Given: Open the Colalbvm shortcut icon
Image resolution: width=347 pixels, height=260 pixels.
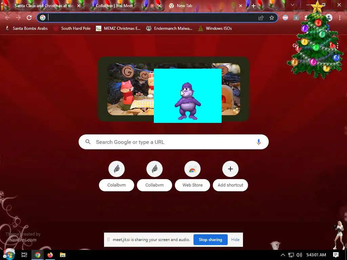Looking at the screenshot, I should click(x=117, y=169).
